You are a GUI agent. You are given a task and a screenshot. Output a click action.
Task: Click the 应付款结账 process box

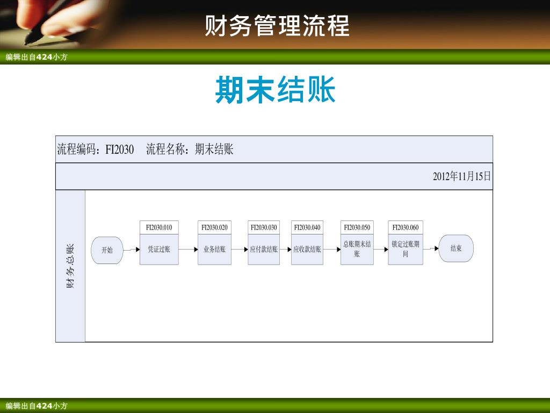click(x=264, y=250)
